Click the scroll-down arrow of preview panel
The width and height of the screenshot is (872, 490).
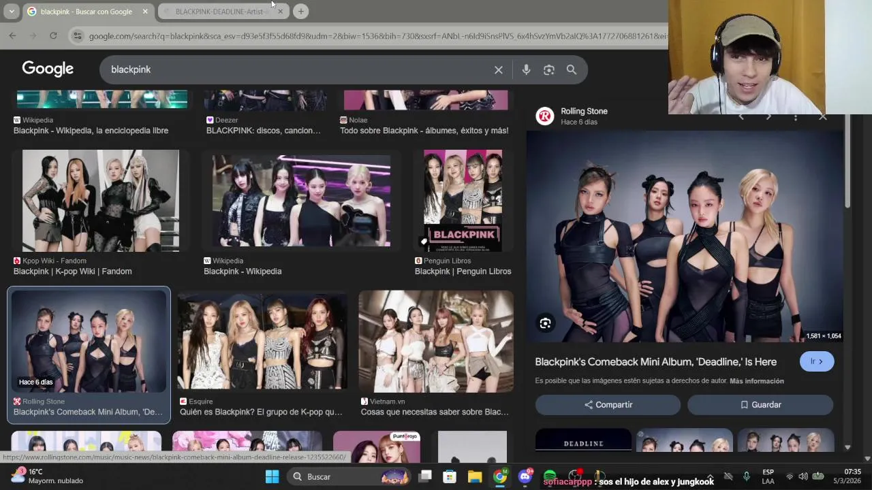[847, 447]
